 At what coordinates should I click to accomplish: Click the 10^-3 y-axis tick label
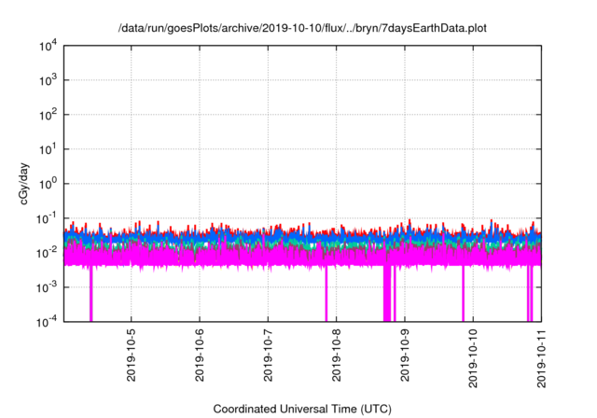coord(47,287)
